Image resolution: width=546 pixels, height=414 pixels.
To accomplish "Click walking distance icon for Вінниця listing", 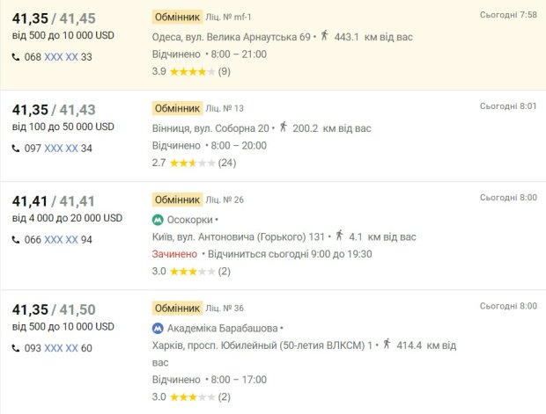I will click(283, 127).
